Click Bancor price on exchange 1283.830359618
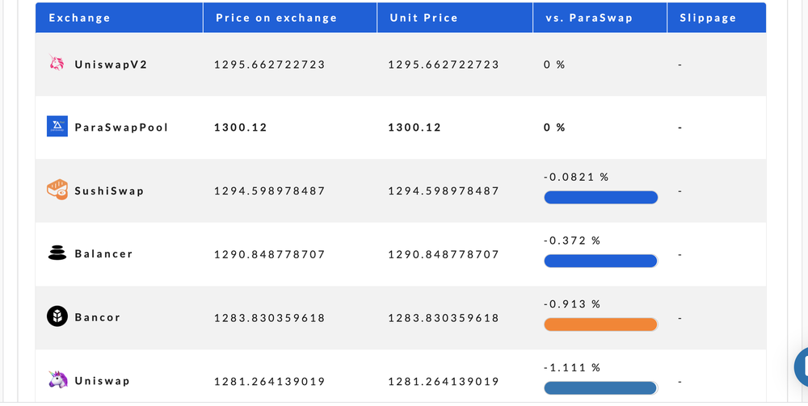Screen dimensions: 808x406 [x=270, y=318]
